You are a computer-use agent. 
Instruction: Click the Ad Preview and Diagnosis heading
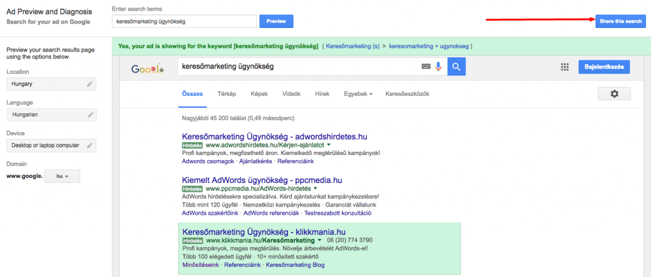(49, 12)
